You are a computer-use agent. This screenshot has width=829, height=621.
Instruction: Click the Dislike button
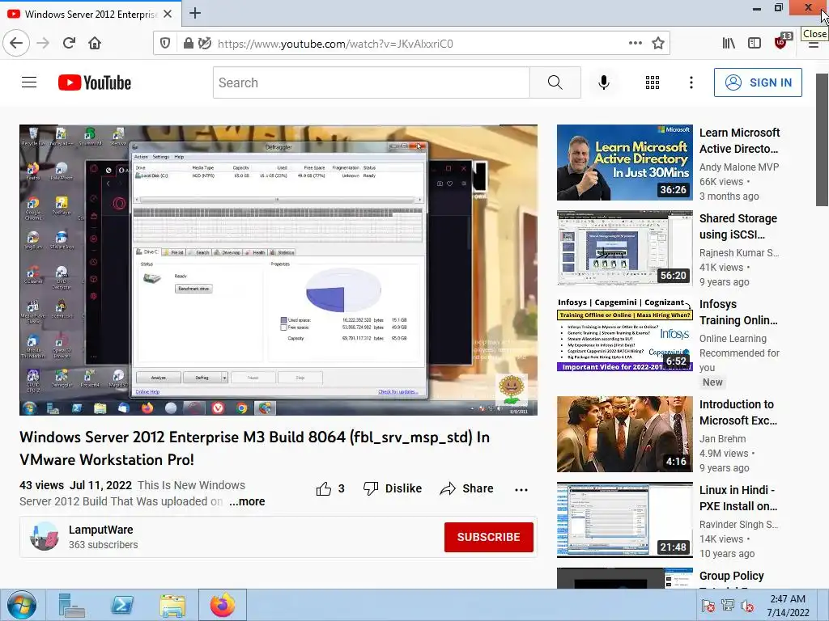point(393,488)
